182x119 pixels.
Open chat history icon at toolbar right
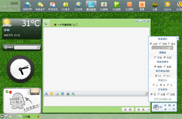147,93
